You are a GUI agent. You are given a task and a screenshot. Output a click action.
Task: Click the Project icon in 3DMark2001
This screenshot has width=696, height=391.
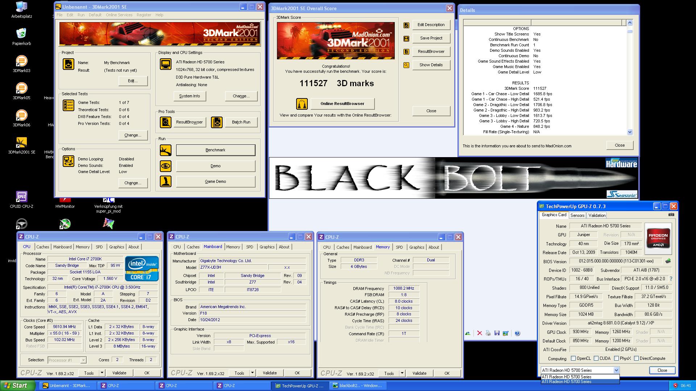coord(69,64)
